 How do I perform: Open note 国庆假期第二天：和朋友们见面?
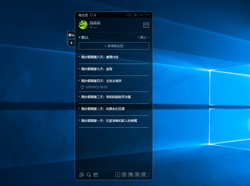pyautogui.click(x=114, y=109)
